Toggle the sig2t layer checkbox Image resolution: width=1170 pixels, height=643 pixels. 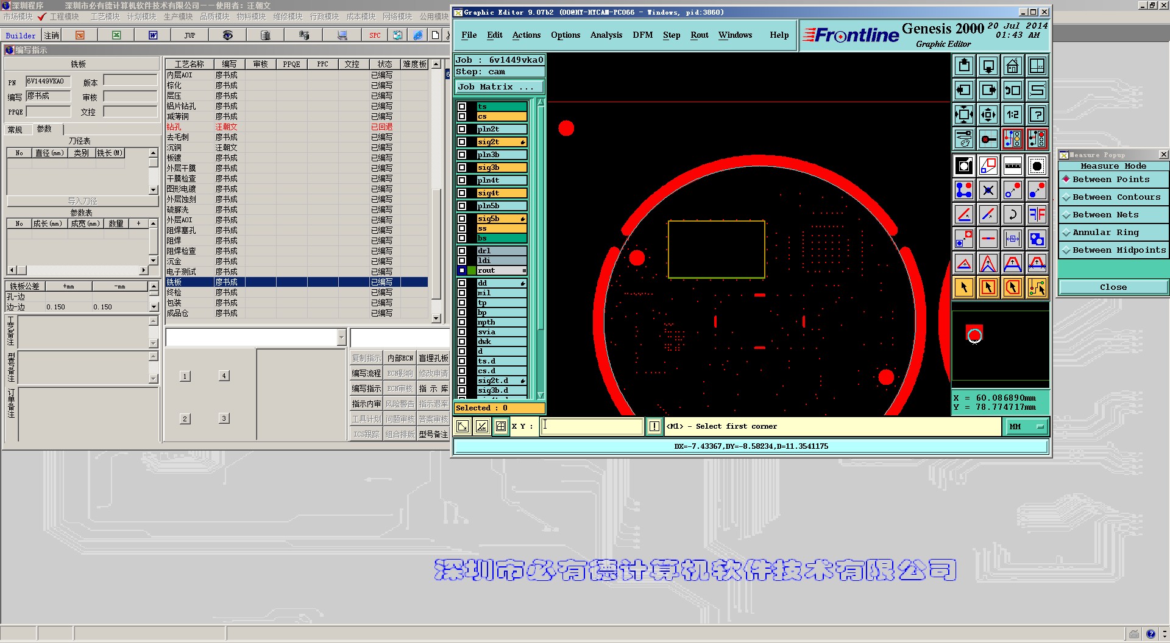(x=462, y=142)
